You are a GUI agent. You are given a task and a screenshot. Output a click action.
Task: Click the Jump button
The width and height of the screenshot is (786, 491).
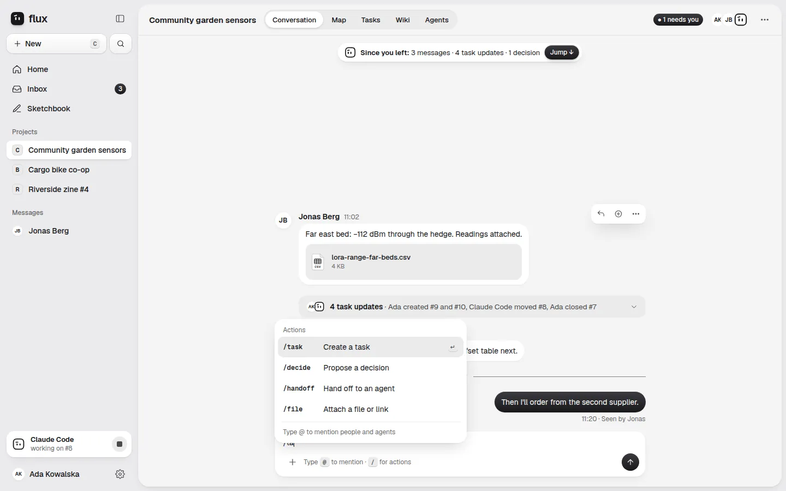tap(562, 52)
